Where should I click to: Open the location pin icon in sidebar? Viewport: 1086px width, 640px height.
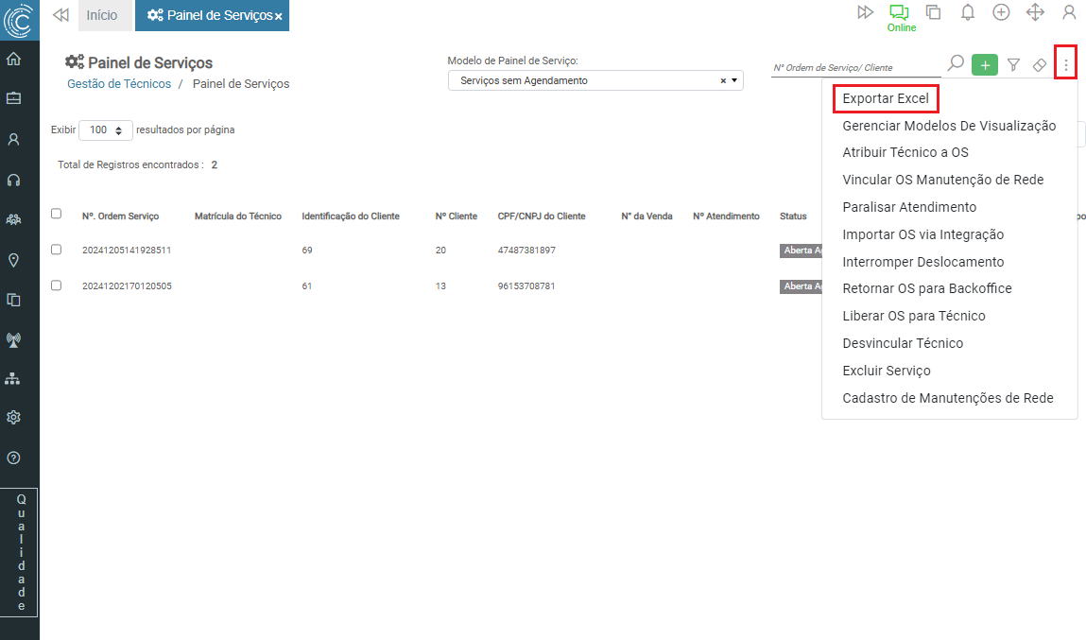pyautogui.click(x=13, y=260)
